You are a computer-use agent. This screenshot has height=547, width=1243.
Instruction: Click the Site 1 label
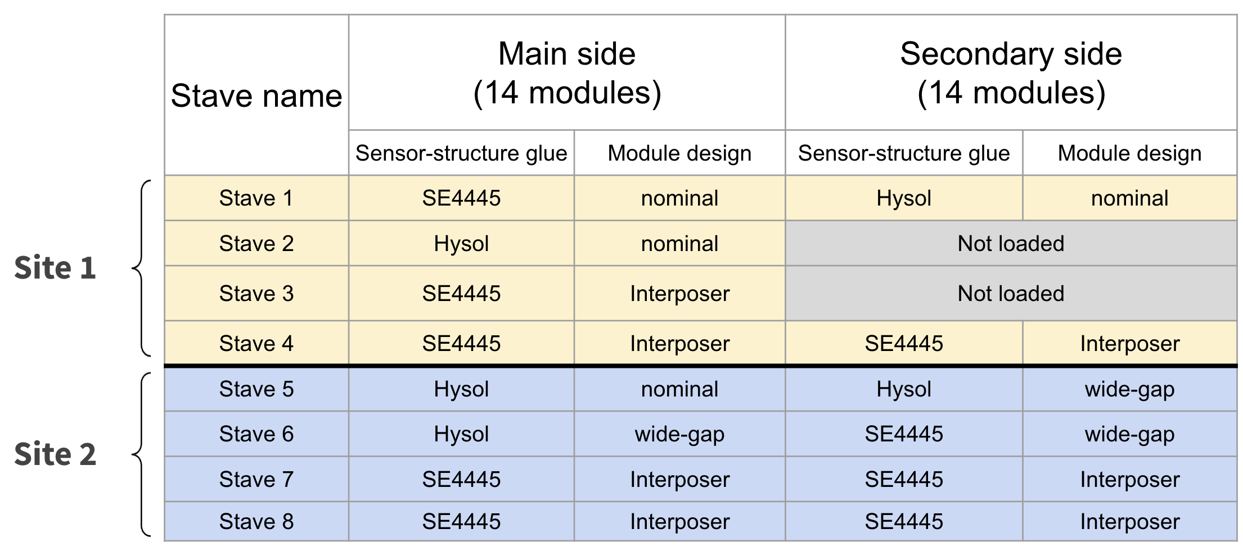55,268
